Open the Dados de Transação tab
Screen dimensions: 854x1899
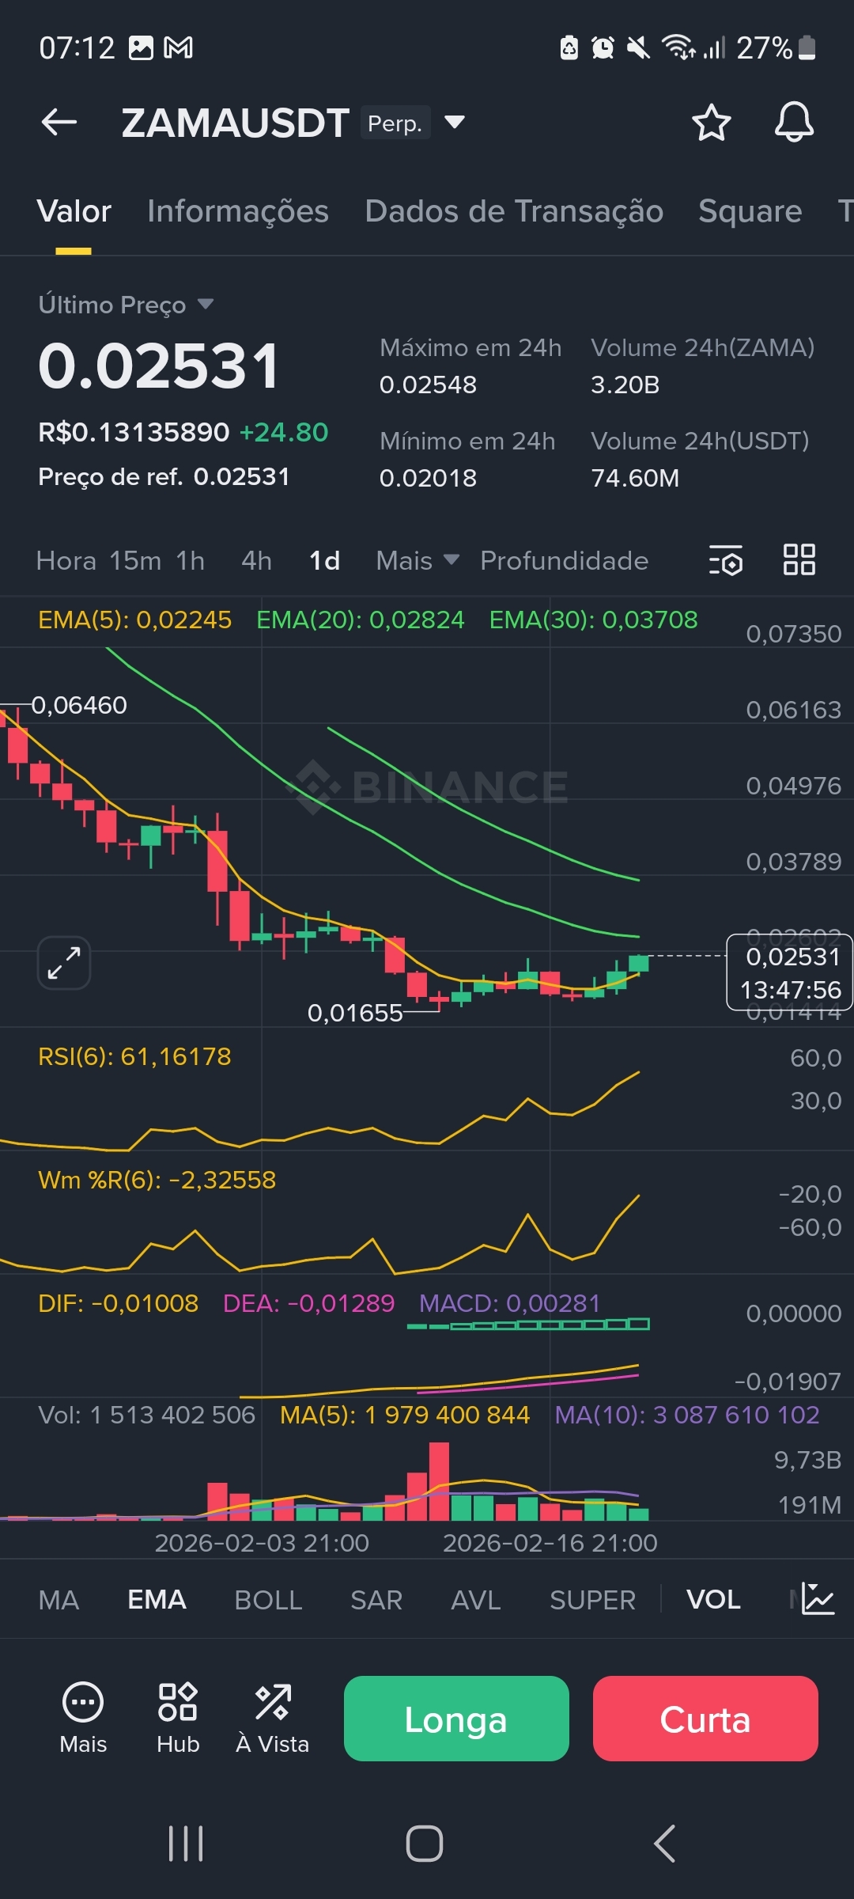coord(514,211)
